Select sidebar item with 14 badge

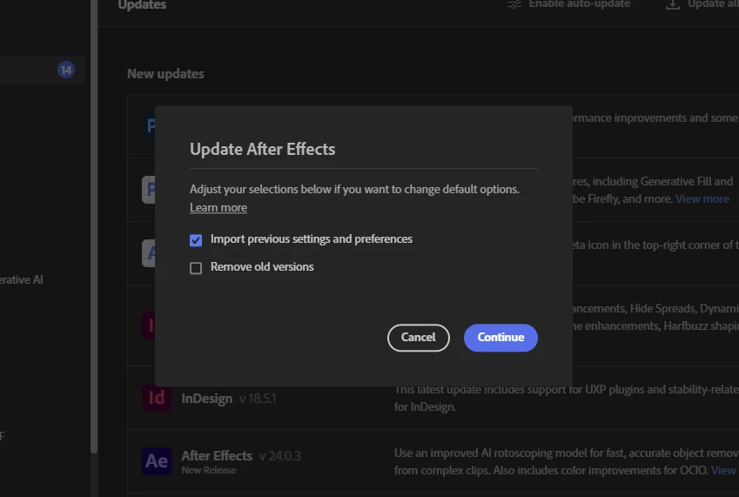tap(42, 70)
